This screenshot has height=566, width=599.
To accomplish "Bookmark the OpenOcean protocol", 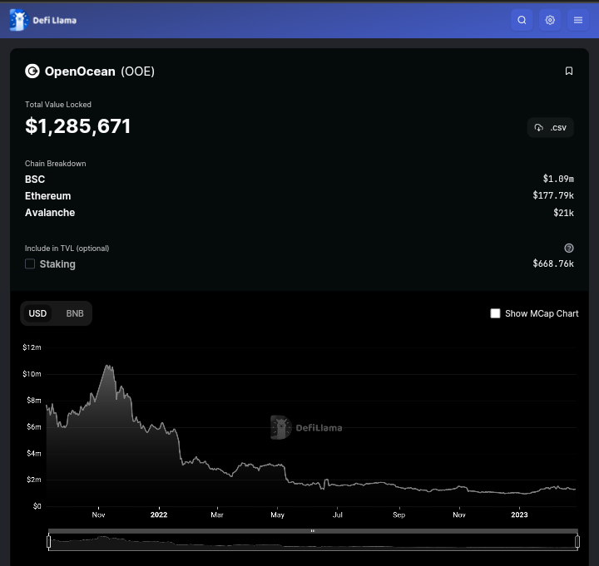I will pos(569,71).
